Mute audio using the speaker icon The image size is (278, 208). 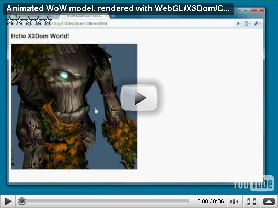point(234,201)
